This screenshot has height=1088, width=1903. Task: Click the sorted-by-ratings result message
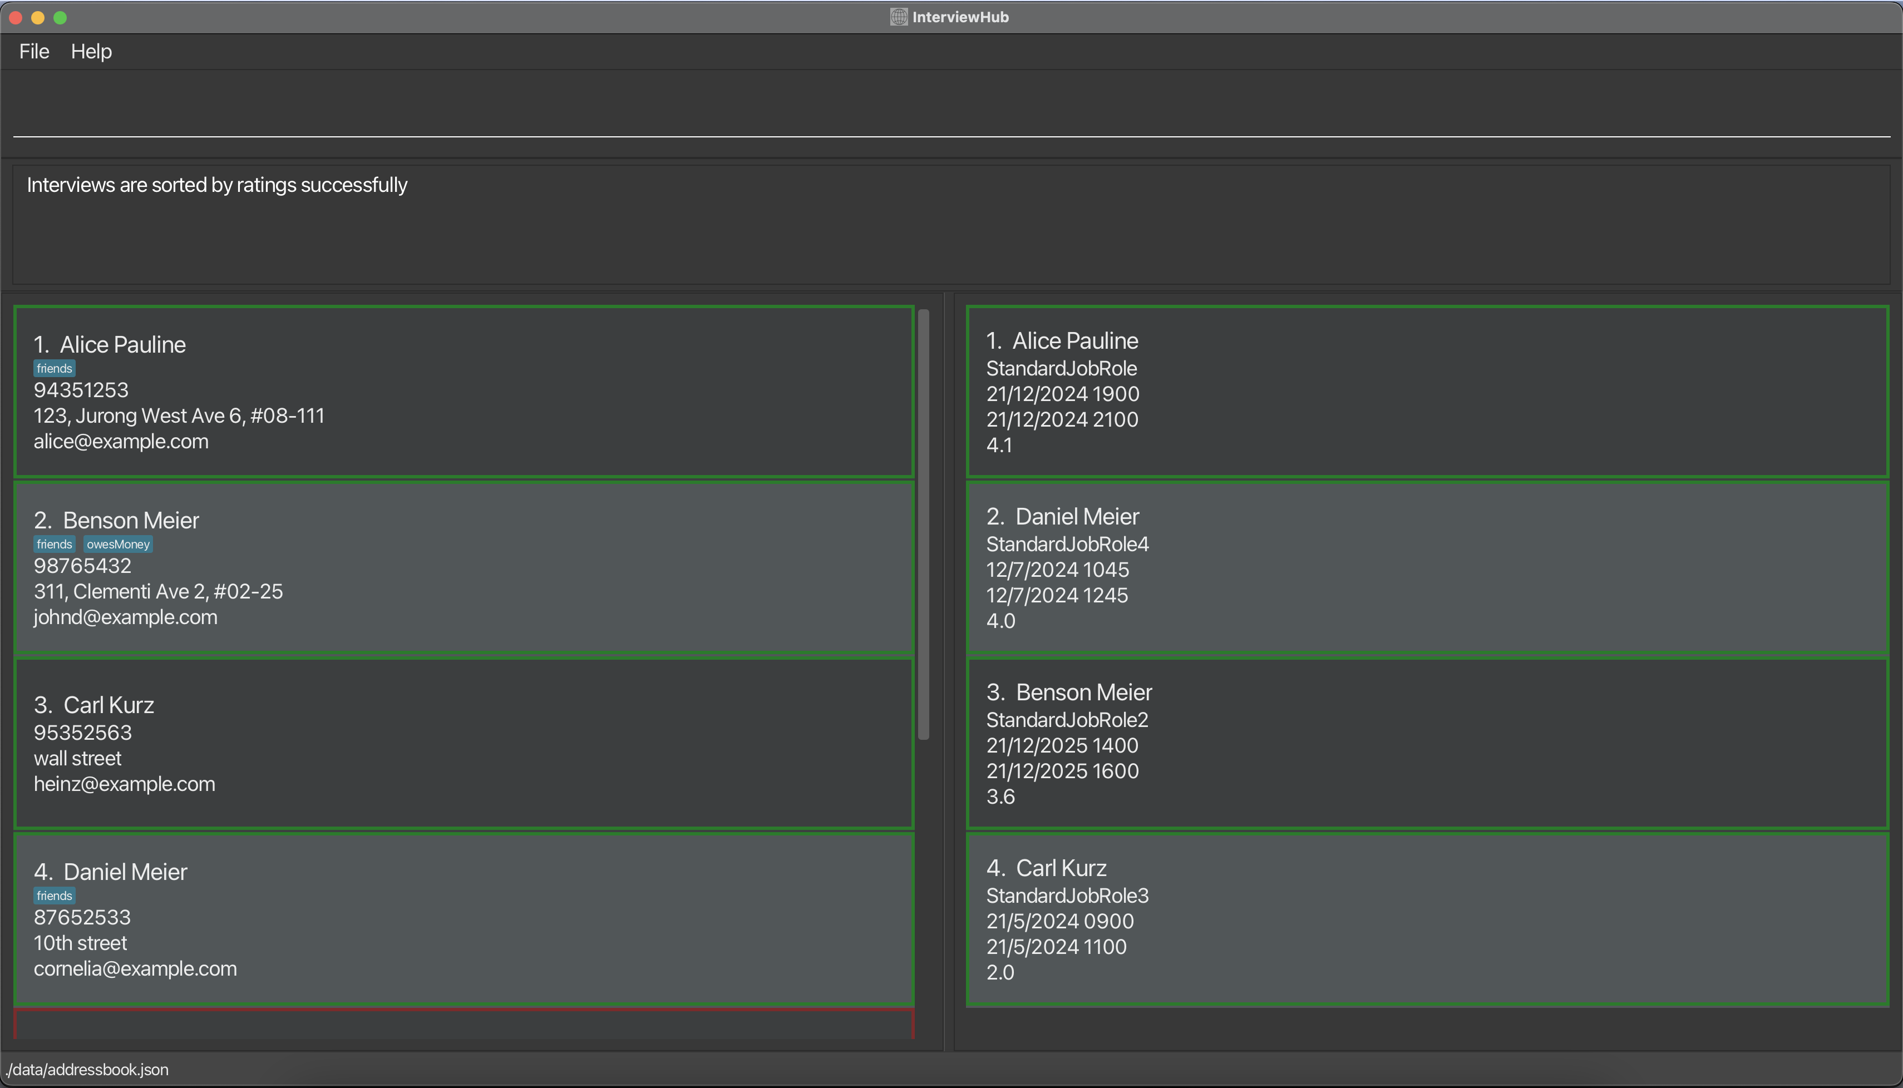(217, 185)
